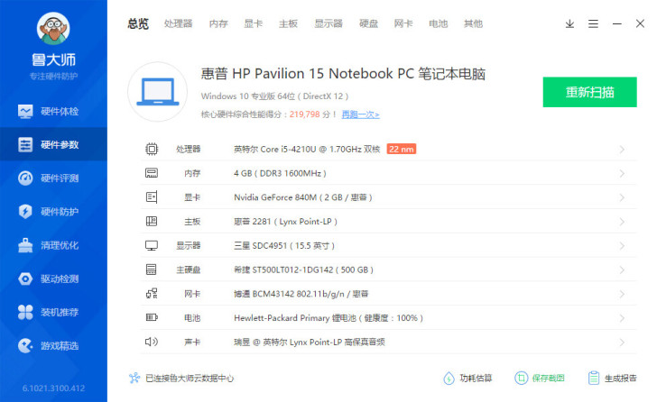
Task: Click the ST500LT012-1DG142 disk text
Action: coord(303,270)
